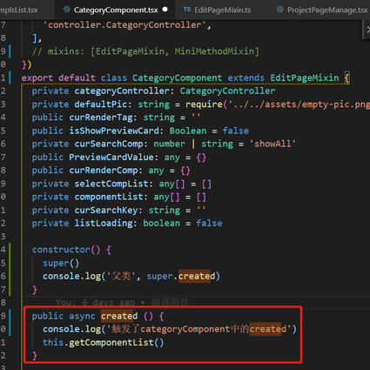The height and width of the screenshot is (370, 370).
Task: Click the PreviewCardValue property
Action: pyautogui.click(x=111, y=158)
